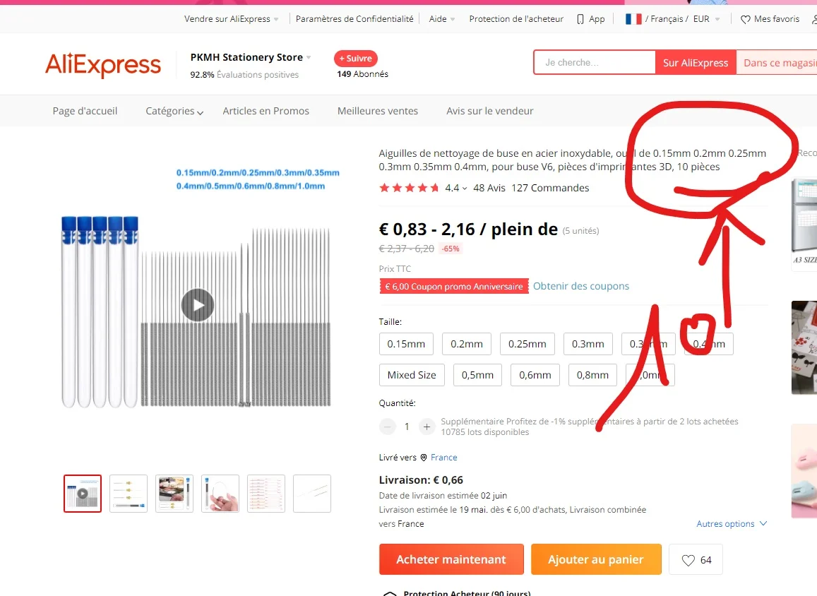This screenshot has height=596, width=817.
Task: Open Mes favoris heart icon
Action: [x=746, y=19]
